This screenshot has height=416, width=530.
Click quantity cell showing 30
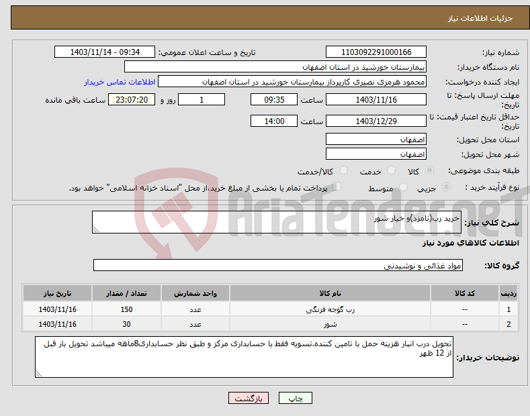coord(126,324)
